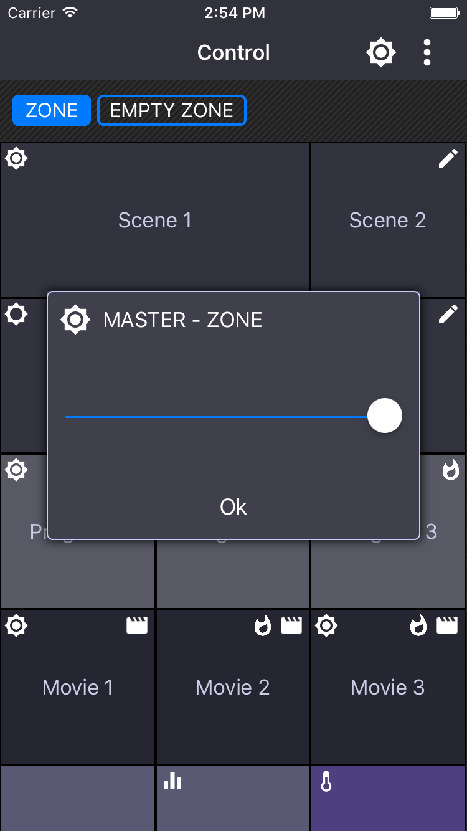
Task: Click the pencil icon below Scene 2
Action: pyautogui.click(x=448, y=314)
